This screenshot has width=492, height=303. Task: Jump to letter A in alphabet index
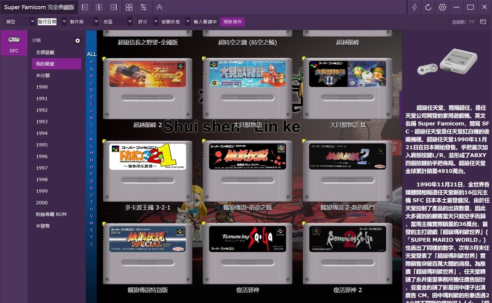[92, 69]
